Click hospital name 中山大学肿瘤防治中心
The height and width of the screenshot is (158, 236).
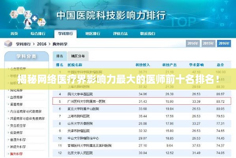click(x=83, y=138)
